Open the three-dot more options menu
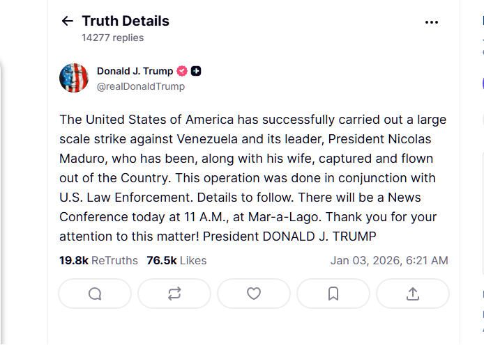Screen dimensions: 484x345 (x=432, y=22)
